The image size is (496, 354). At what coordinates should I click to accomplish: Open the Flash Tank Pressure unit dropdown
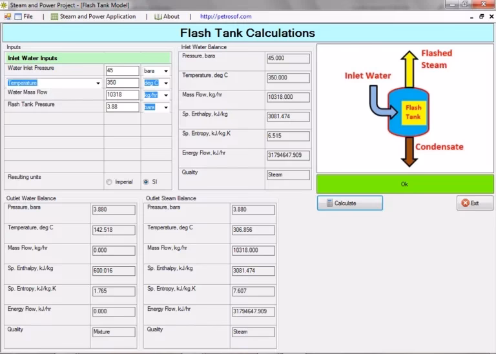pos(166,108)
